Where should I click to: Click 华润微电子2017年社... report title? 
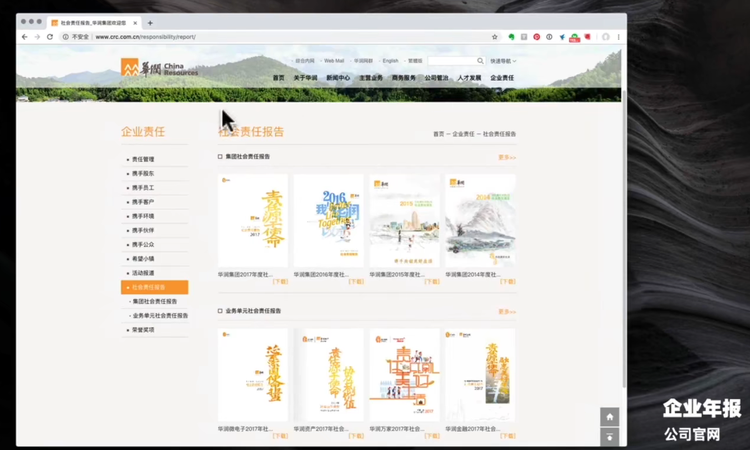coord(245,429)
